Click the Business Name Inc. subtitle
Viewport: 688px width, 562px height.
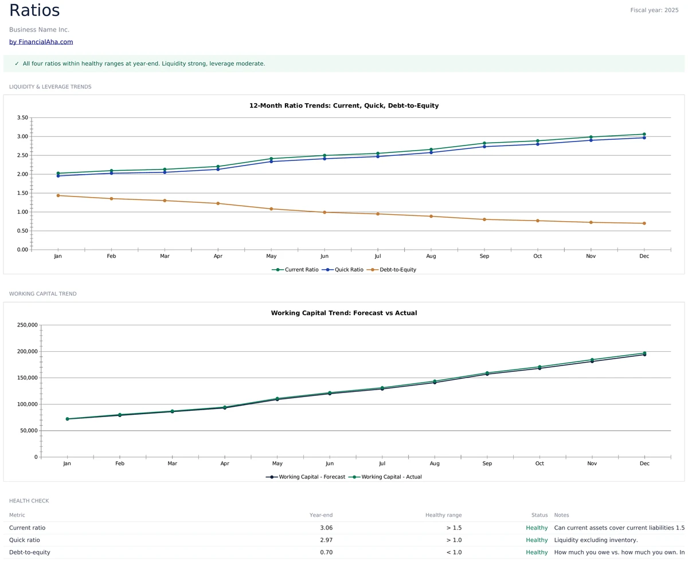pyautogui.click(x=39, y=30)
